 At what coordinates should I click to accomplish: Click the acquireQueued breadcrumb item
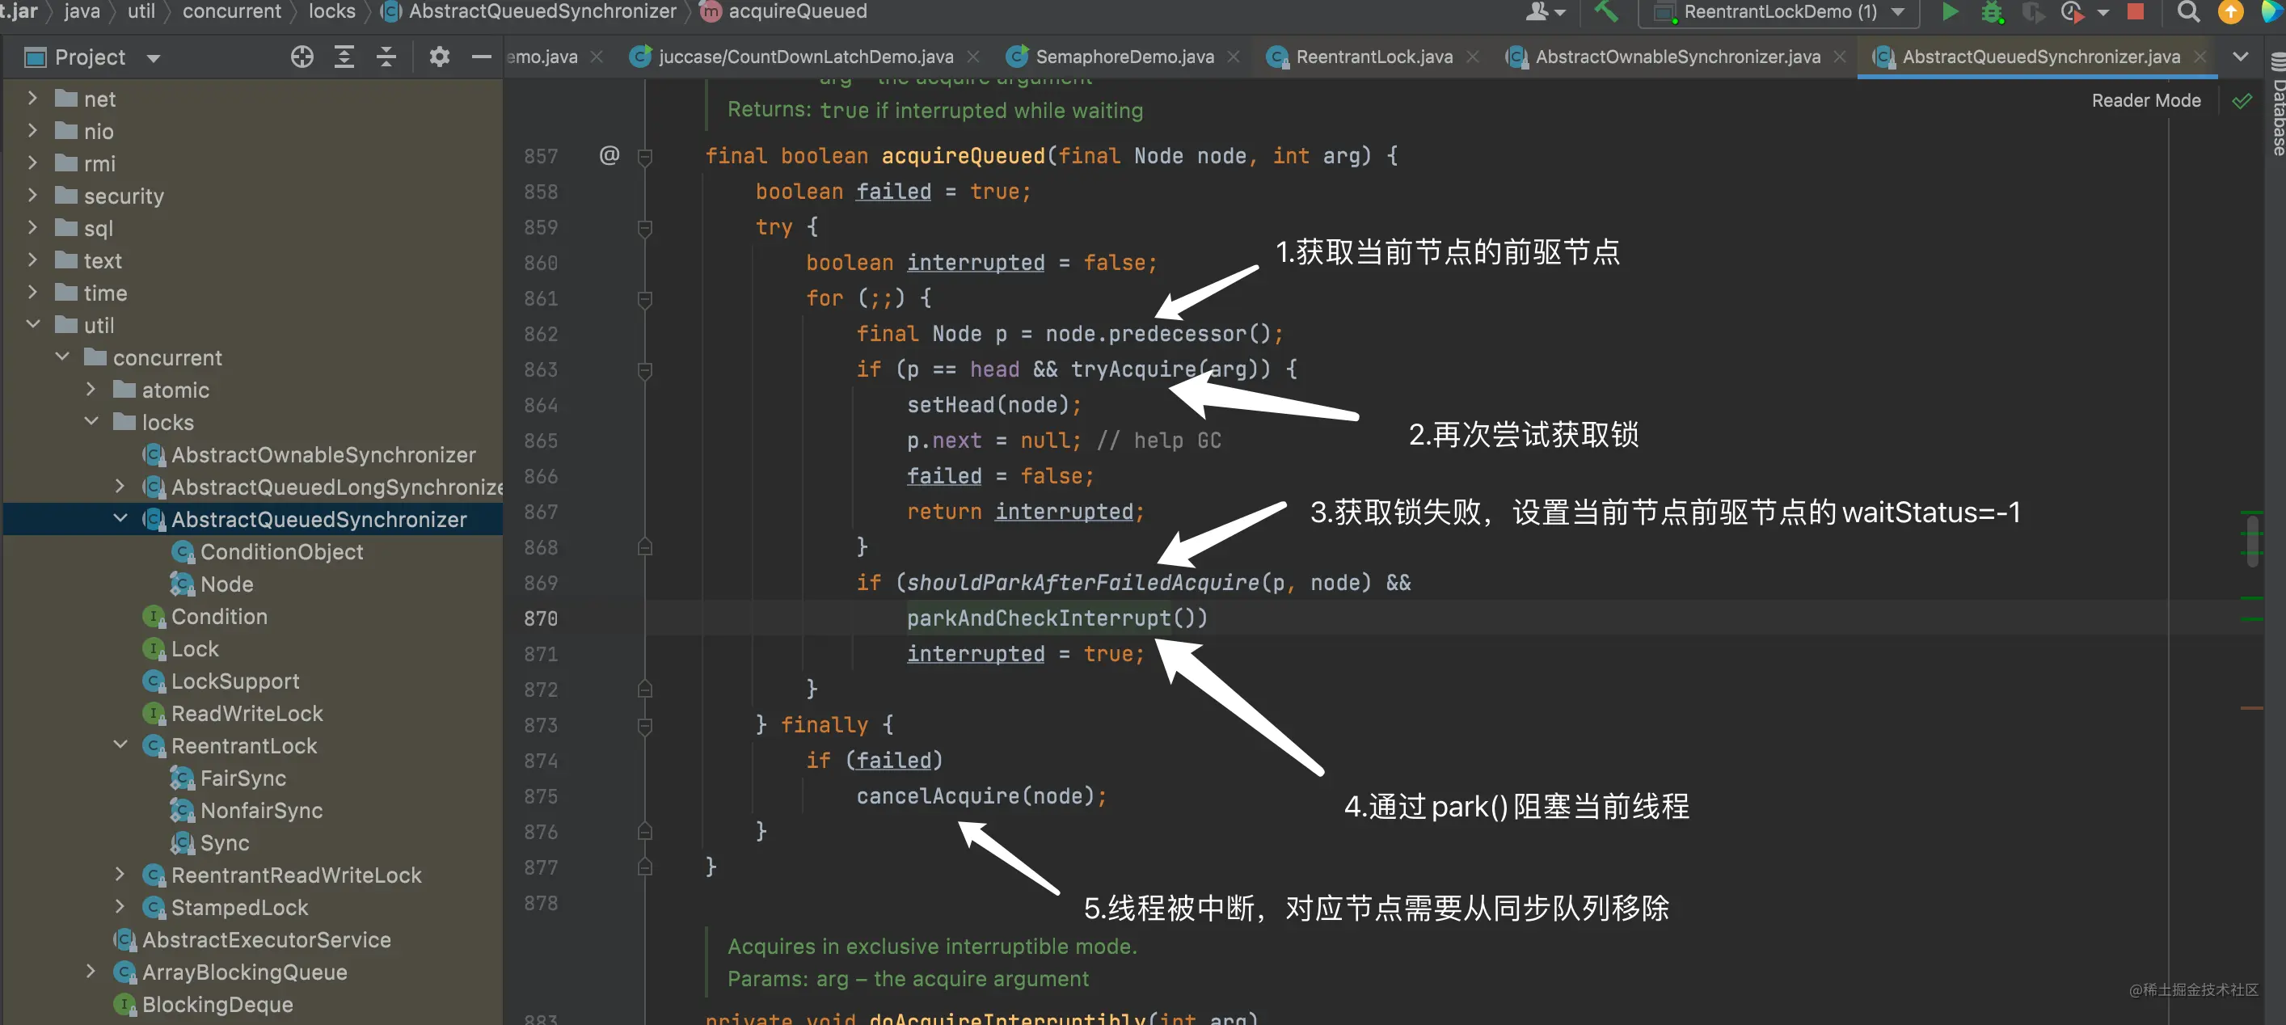pyautogui.click(x=796, y=11)
